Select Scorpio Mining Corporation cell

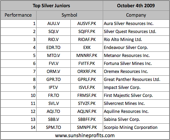(136, 127)
